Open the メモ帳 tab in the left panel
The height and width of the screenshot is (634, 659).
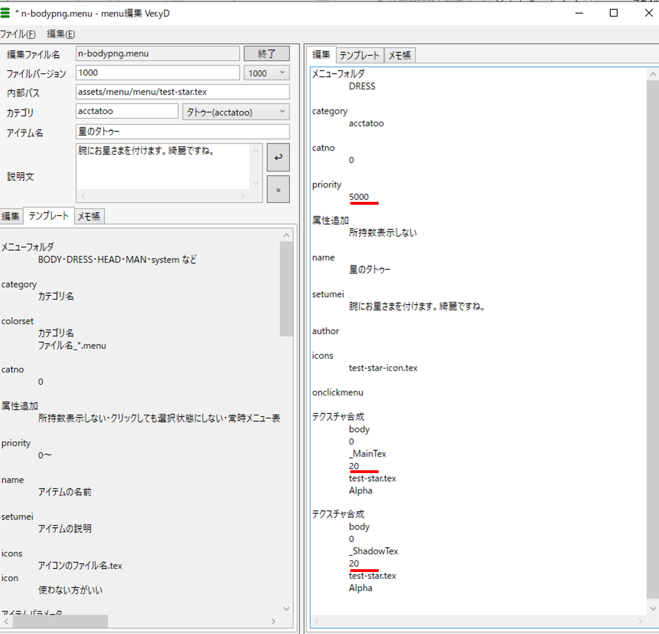tap(89, 216)
